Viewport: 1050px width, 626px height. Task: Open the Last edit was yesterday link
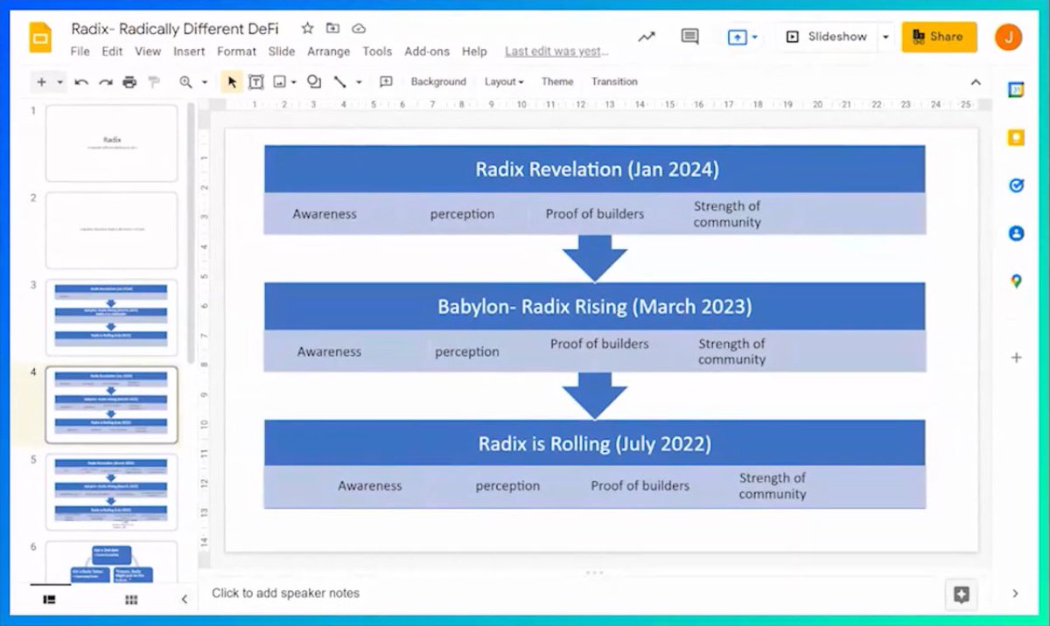tap(556, 52)
